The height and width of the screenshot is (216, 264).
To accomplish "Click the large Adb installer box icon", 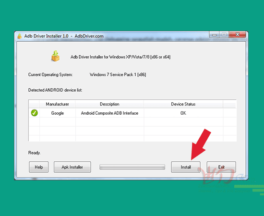I will 55,56.
